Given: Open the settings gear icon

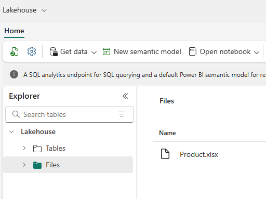Looking at the screenshot, I should pos(32,51).
